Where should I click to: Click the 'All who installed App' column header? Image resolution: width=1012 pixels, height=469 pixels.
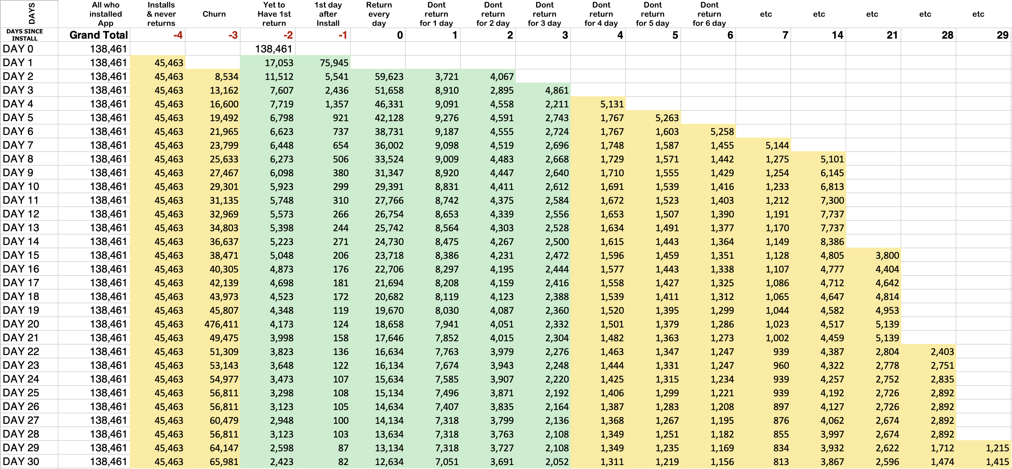click(x=106, y=14)
